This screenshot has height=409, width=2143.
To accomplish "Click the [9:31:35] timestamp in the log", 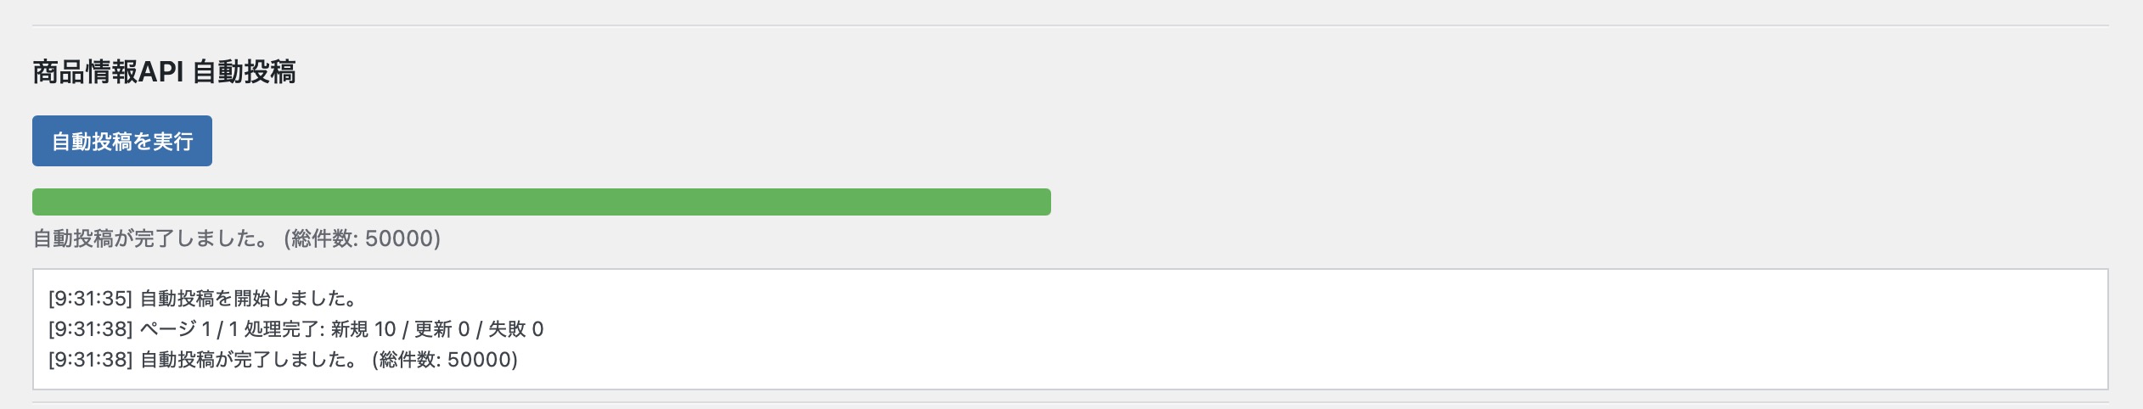I will click(x=90, y=299).
